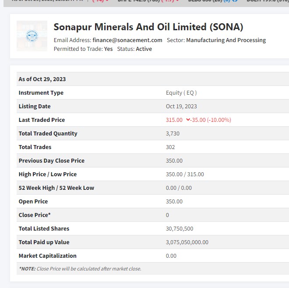The image size is (289, 288).
Task: Click the Permitted to Trade Yes value
Action: [108, 49]
